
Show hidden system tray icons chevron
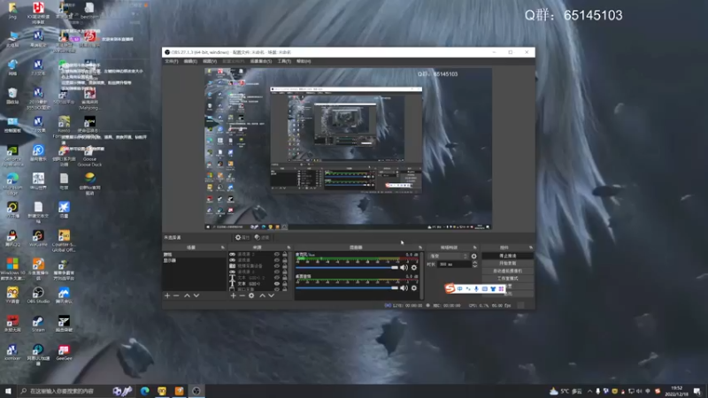[x=589, y=391]
